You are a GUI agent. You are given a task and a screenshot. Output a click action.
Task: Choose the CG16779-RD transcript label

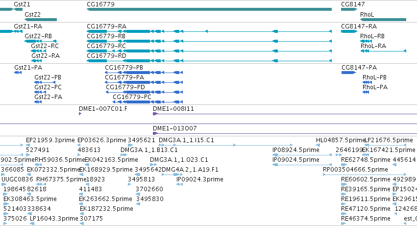(106, 55)
